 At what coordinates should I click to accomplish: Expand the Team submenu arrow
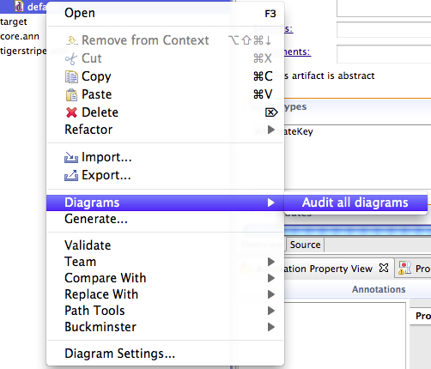(x=270, y=262)
